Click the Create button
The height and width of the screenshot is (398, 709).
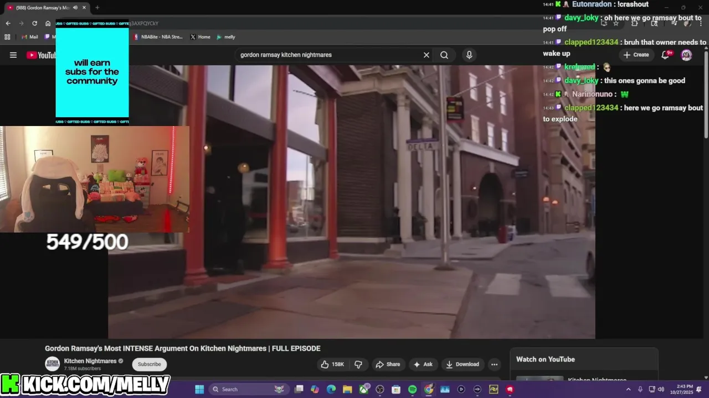click(x=636, y=55)
